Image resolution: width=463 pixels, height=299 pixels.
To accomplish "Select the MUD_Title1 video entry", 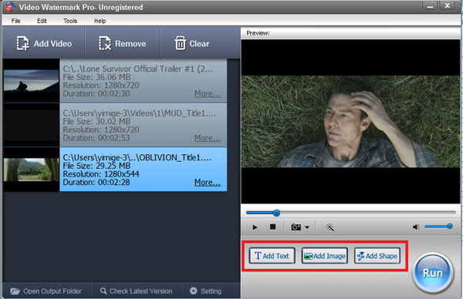I will pos(144,125).
